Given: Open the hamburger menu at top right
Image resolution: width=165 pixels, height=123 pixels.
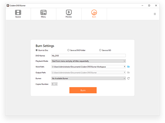Looking at the screenshot, I should 155,14.
